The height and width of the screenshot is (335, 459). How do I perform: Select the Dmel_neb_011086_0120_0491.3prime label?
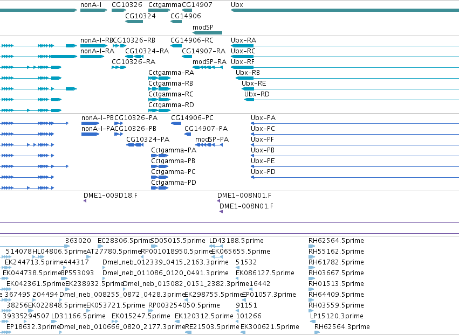[x=166, y=273]
